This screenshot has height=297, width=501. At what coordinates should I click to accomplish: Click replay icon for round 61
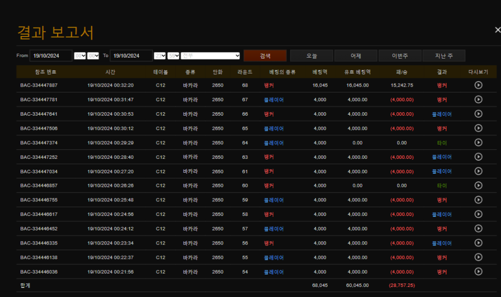pos(478,171)
